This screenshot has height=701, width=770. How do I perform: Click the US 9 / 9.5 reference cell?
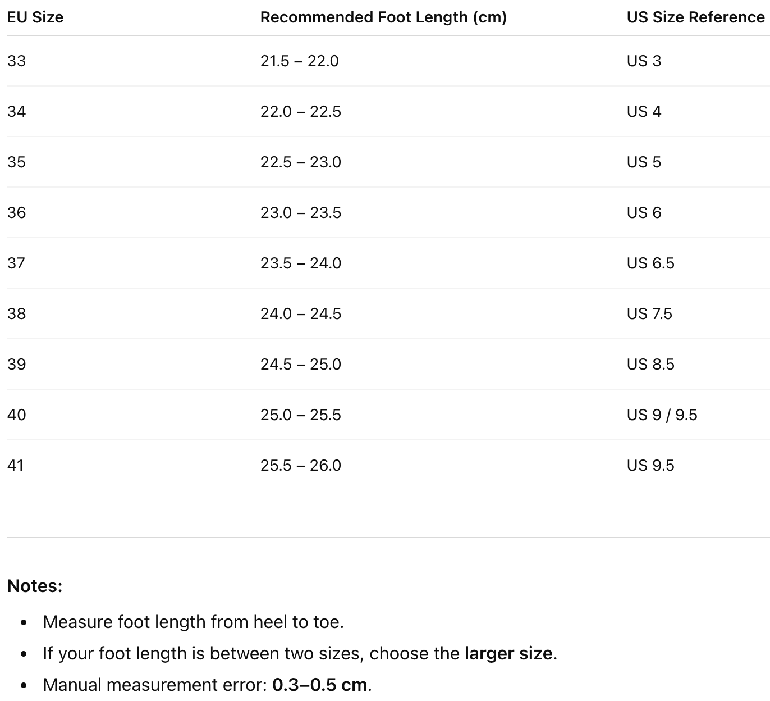(x=662, y=415)
